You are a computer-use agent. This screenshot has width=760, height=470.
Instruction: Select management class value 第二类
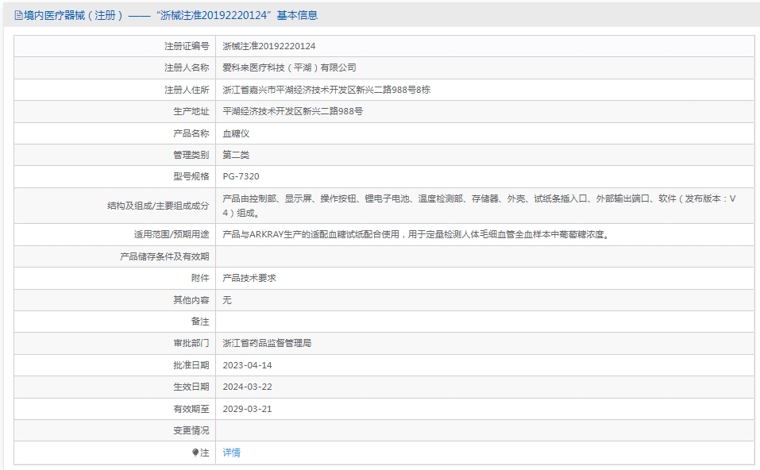click(236, 155)
